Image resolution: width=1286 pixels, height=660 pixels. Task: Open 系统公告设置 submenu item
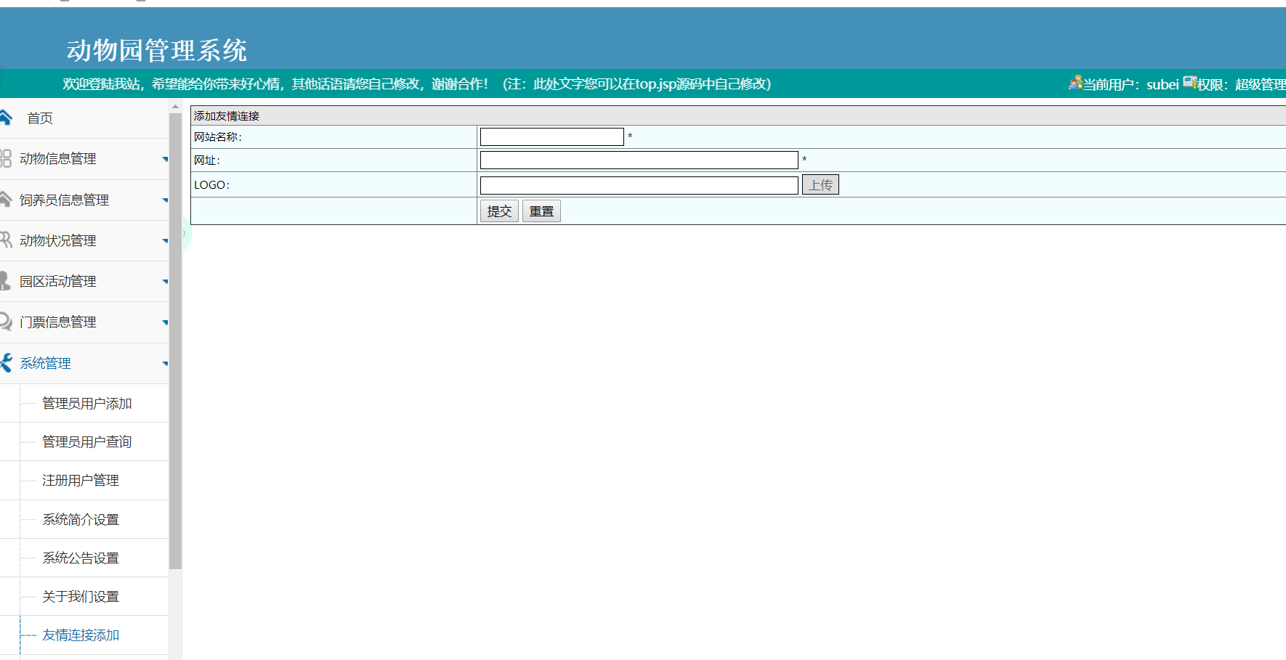click(81, 558)
